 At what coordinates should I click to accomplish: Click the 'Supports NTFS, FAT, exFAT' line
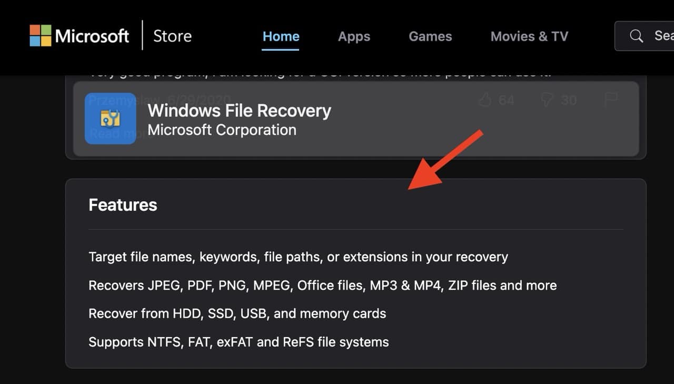(239, 342)
